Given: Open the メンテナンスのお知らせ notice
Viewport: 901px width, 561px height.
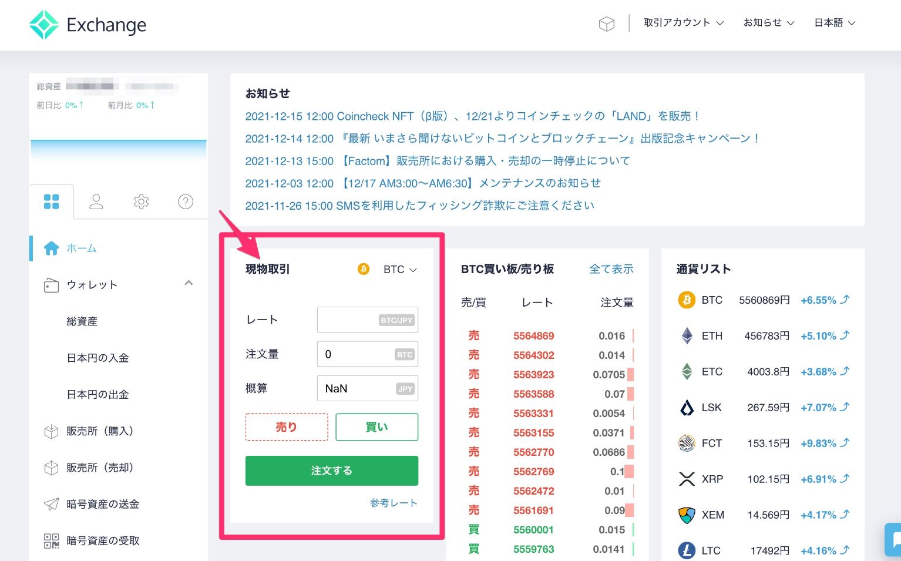Looking at the screenshot, I should 423,183.
